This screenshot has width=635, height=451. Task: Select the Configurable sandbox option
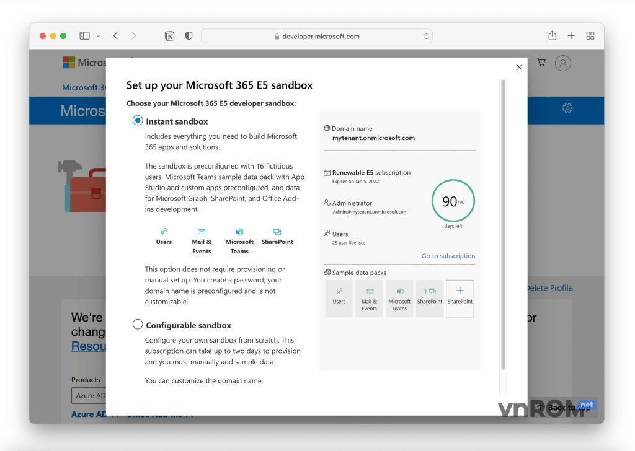pyautogui.click(x=138, y=325)
